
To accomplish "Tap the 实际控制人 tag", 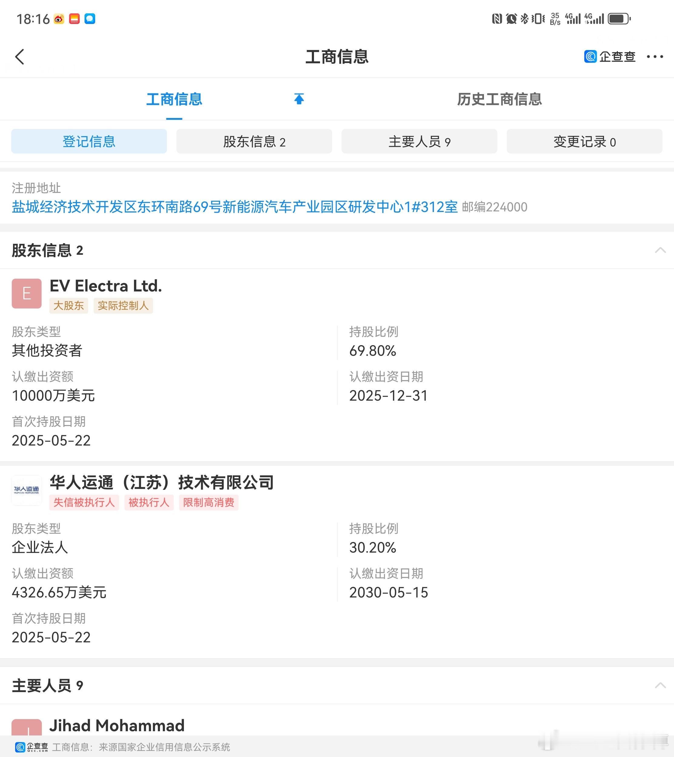I will [x=123, y=306].
